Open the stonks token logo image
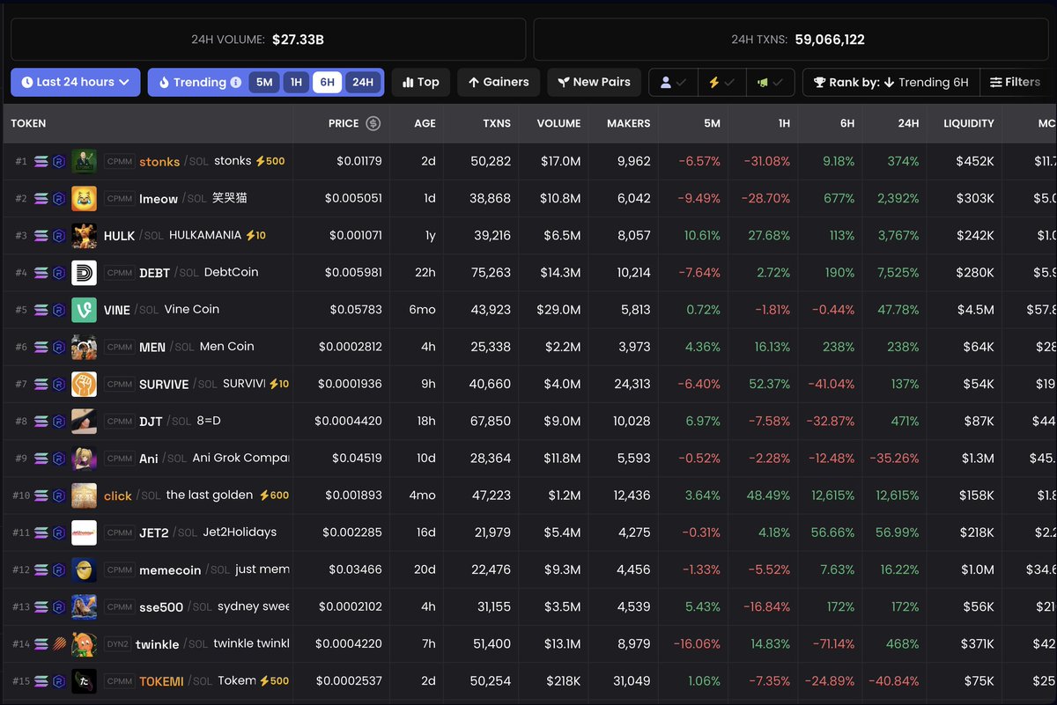This screenshot has width=1057, height=705. (x=84, y=162)
